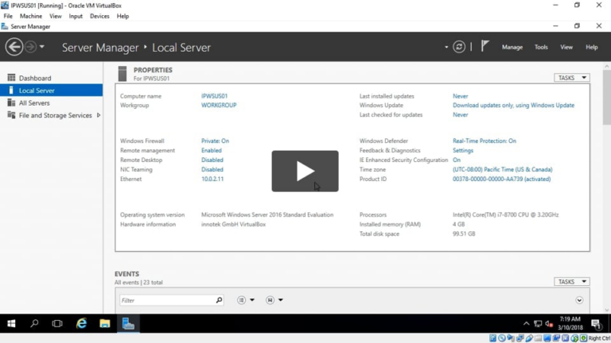Open the Events TASKS dropdown
The width and height of the screenshot is (611, 343).
coord(571,282)
